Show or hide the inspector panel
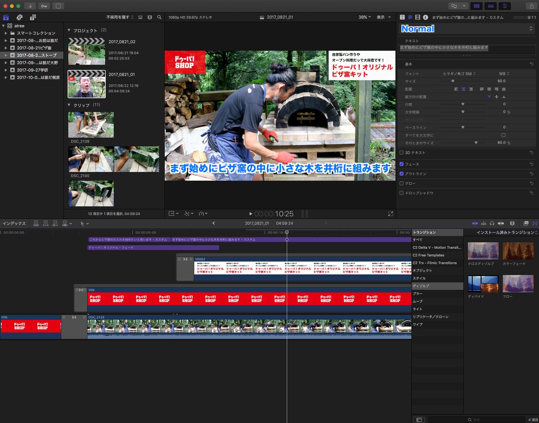Viewport: 539px width, 423px height. coord(505,6)
